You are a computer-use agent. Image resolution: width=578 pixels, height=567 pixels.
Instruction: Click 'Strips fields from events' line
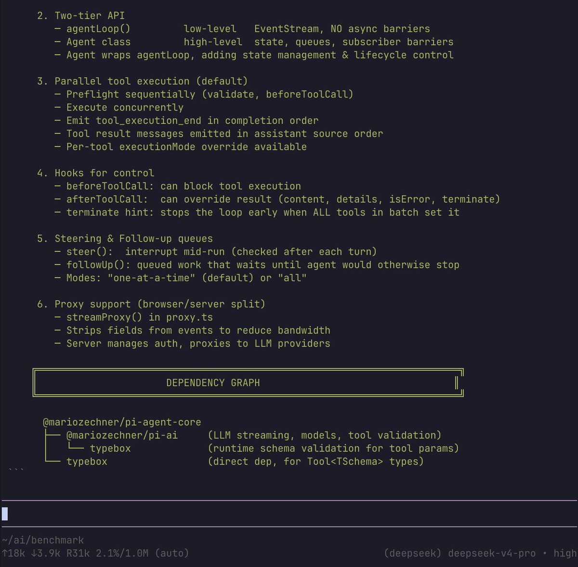pyautogui.click(x=192, y=330)
